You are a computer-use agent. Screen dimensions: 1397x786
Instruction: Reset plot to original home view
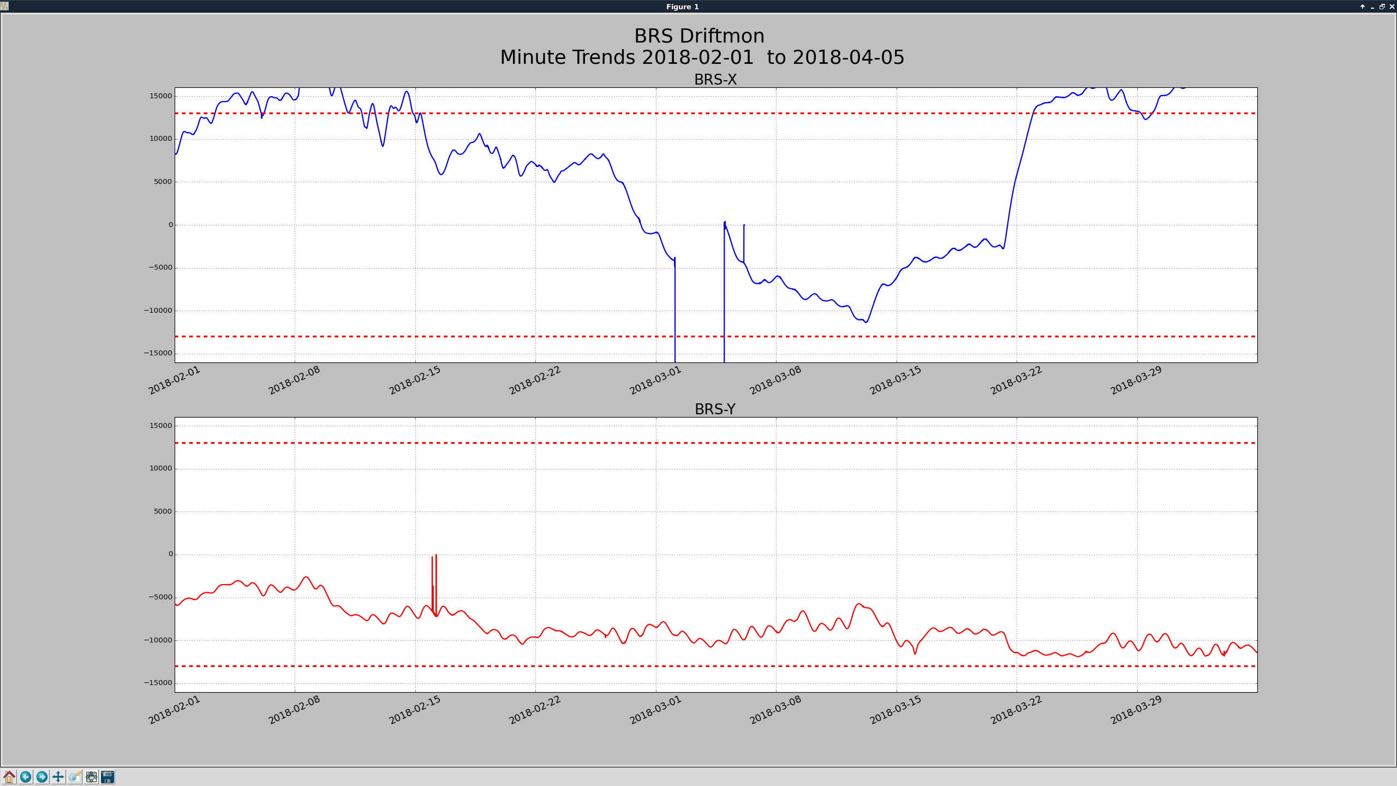[x=9, y=777]
